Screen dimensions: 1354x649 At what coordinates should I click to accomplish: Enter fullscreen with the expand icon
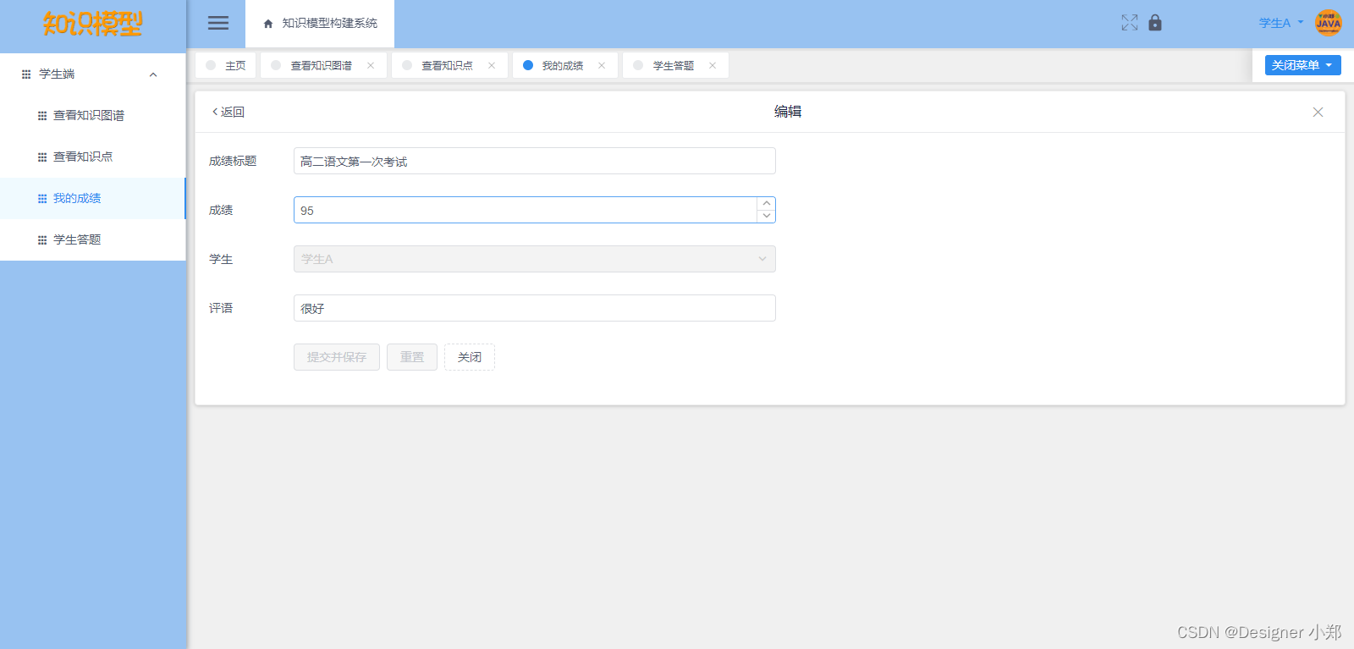[1130, 23]
